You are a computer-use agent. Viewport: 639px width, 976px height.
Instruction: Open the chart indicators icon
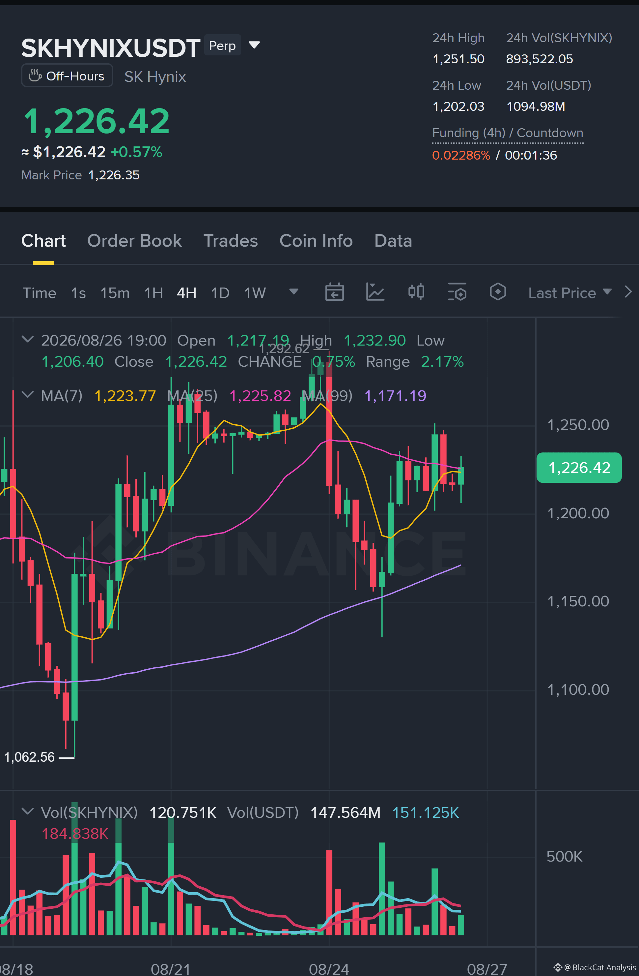point(375,292)
